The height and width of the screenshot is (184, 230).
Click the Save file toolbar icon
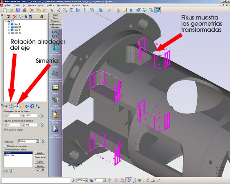pos(18,10)
